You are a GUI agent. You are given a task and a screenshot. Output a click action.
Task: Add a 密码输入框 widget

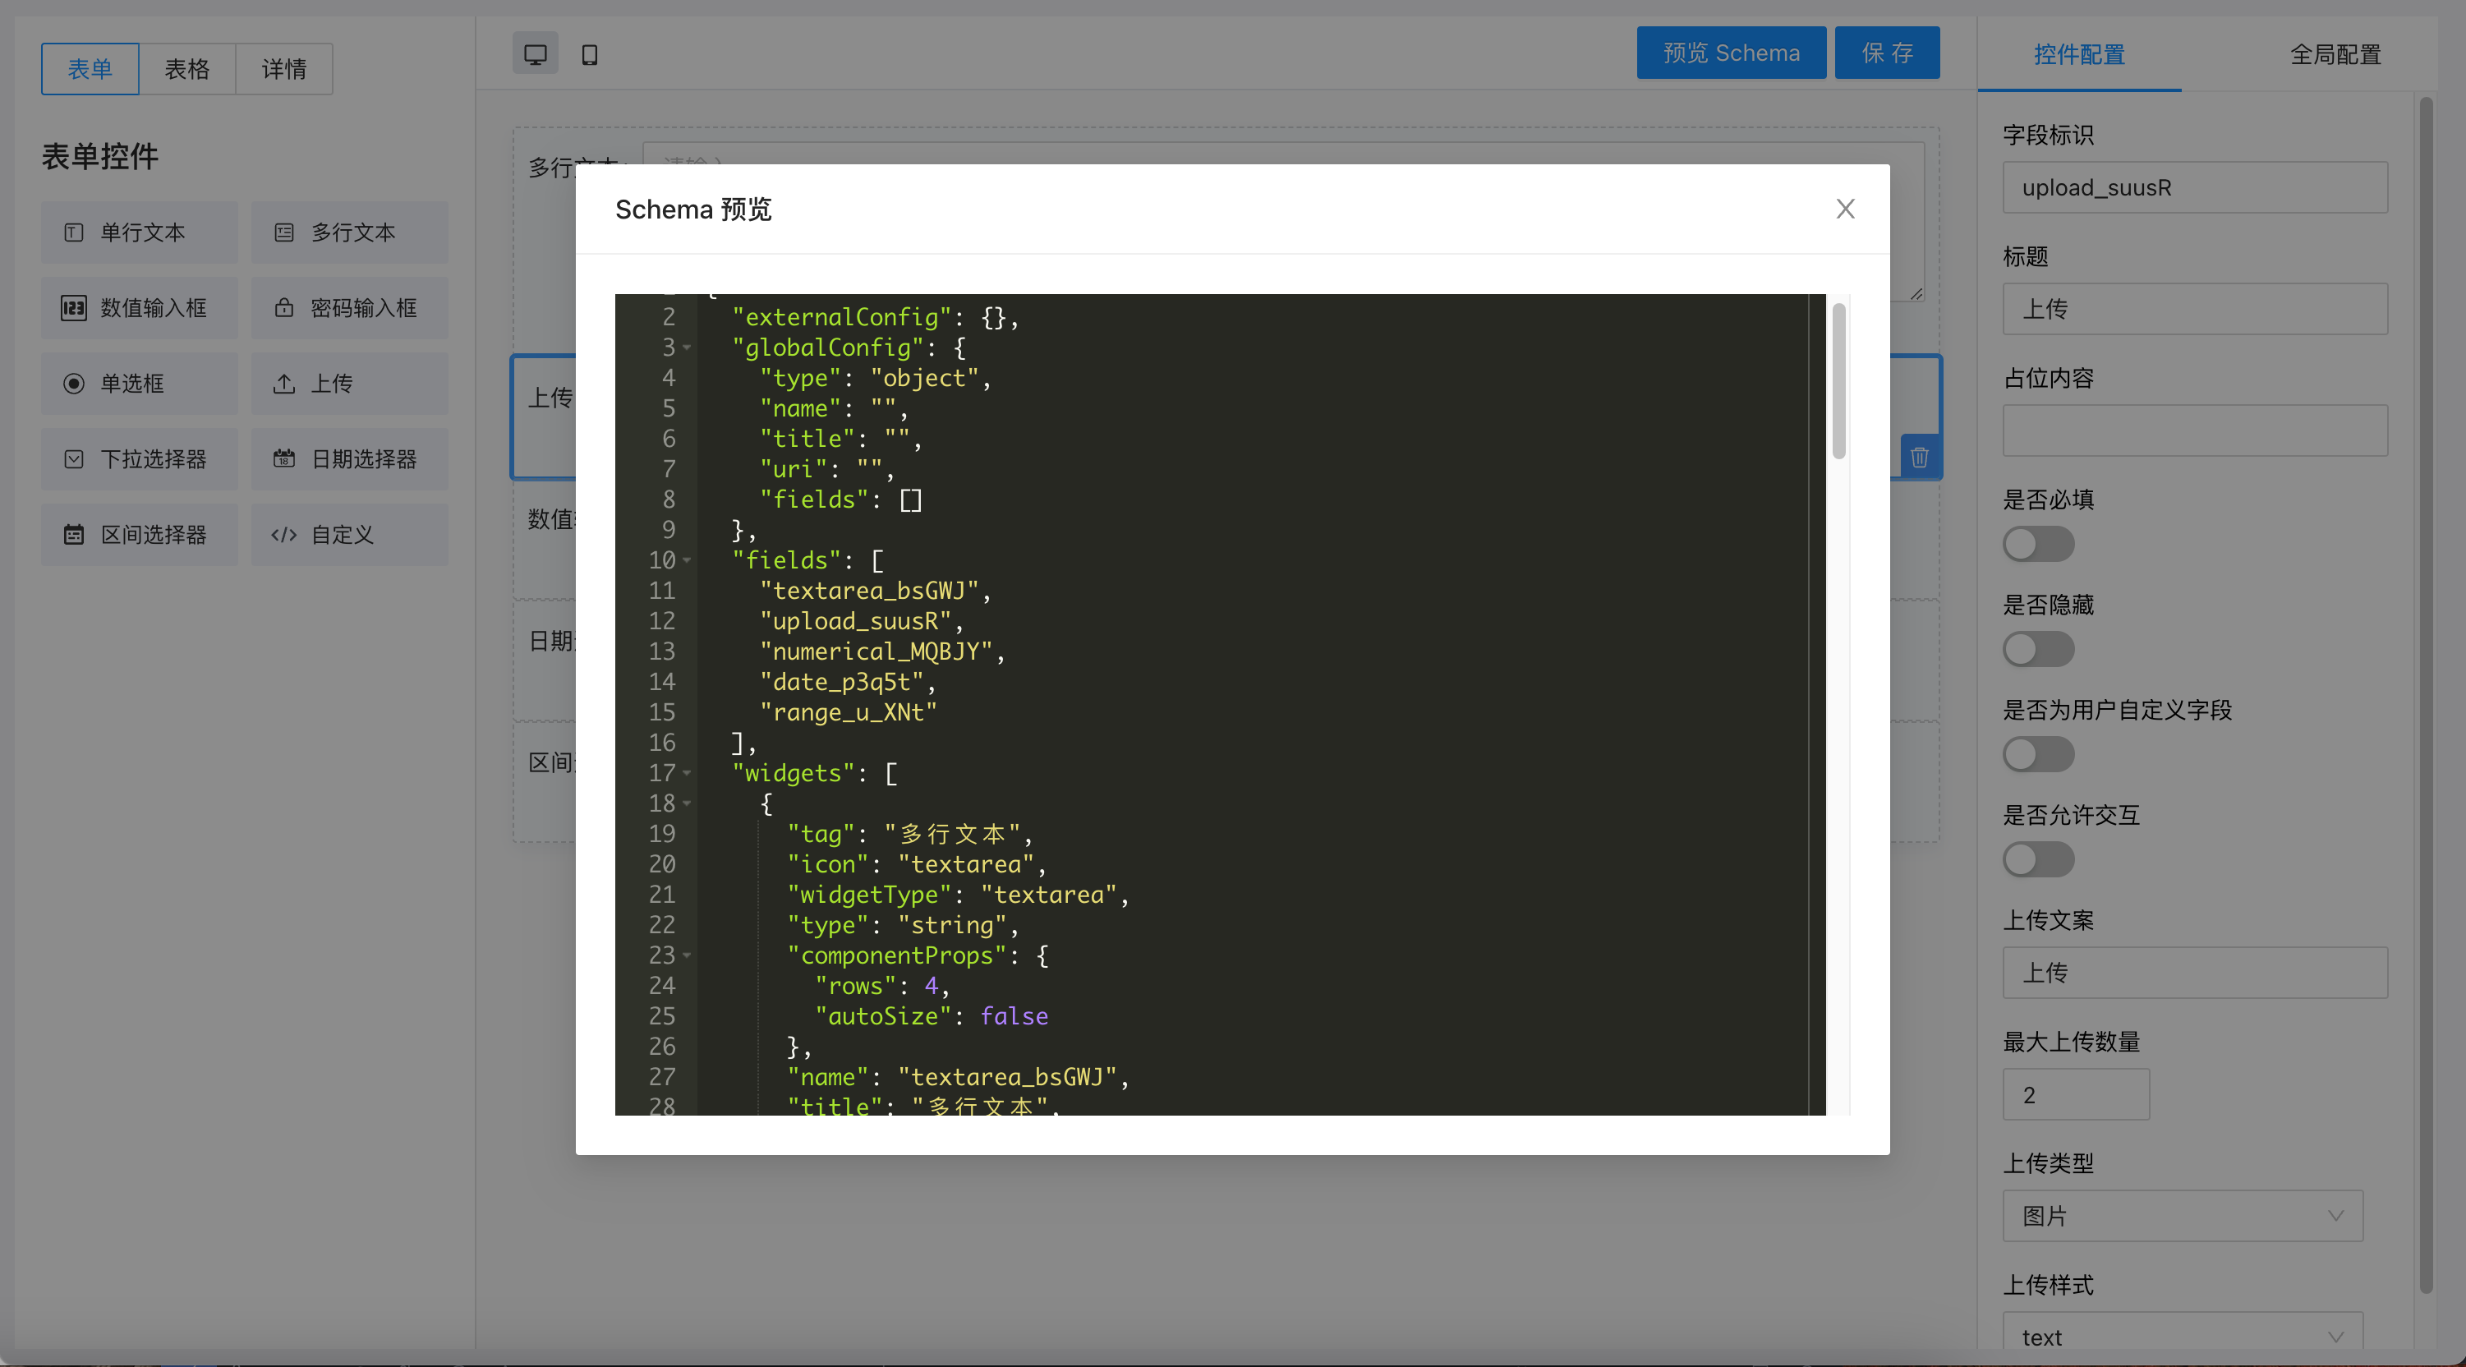pos(349,308)
